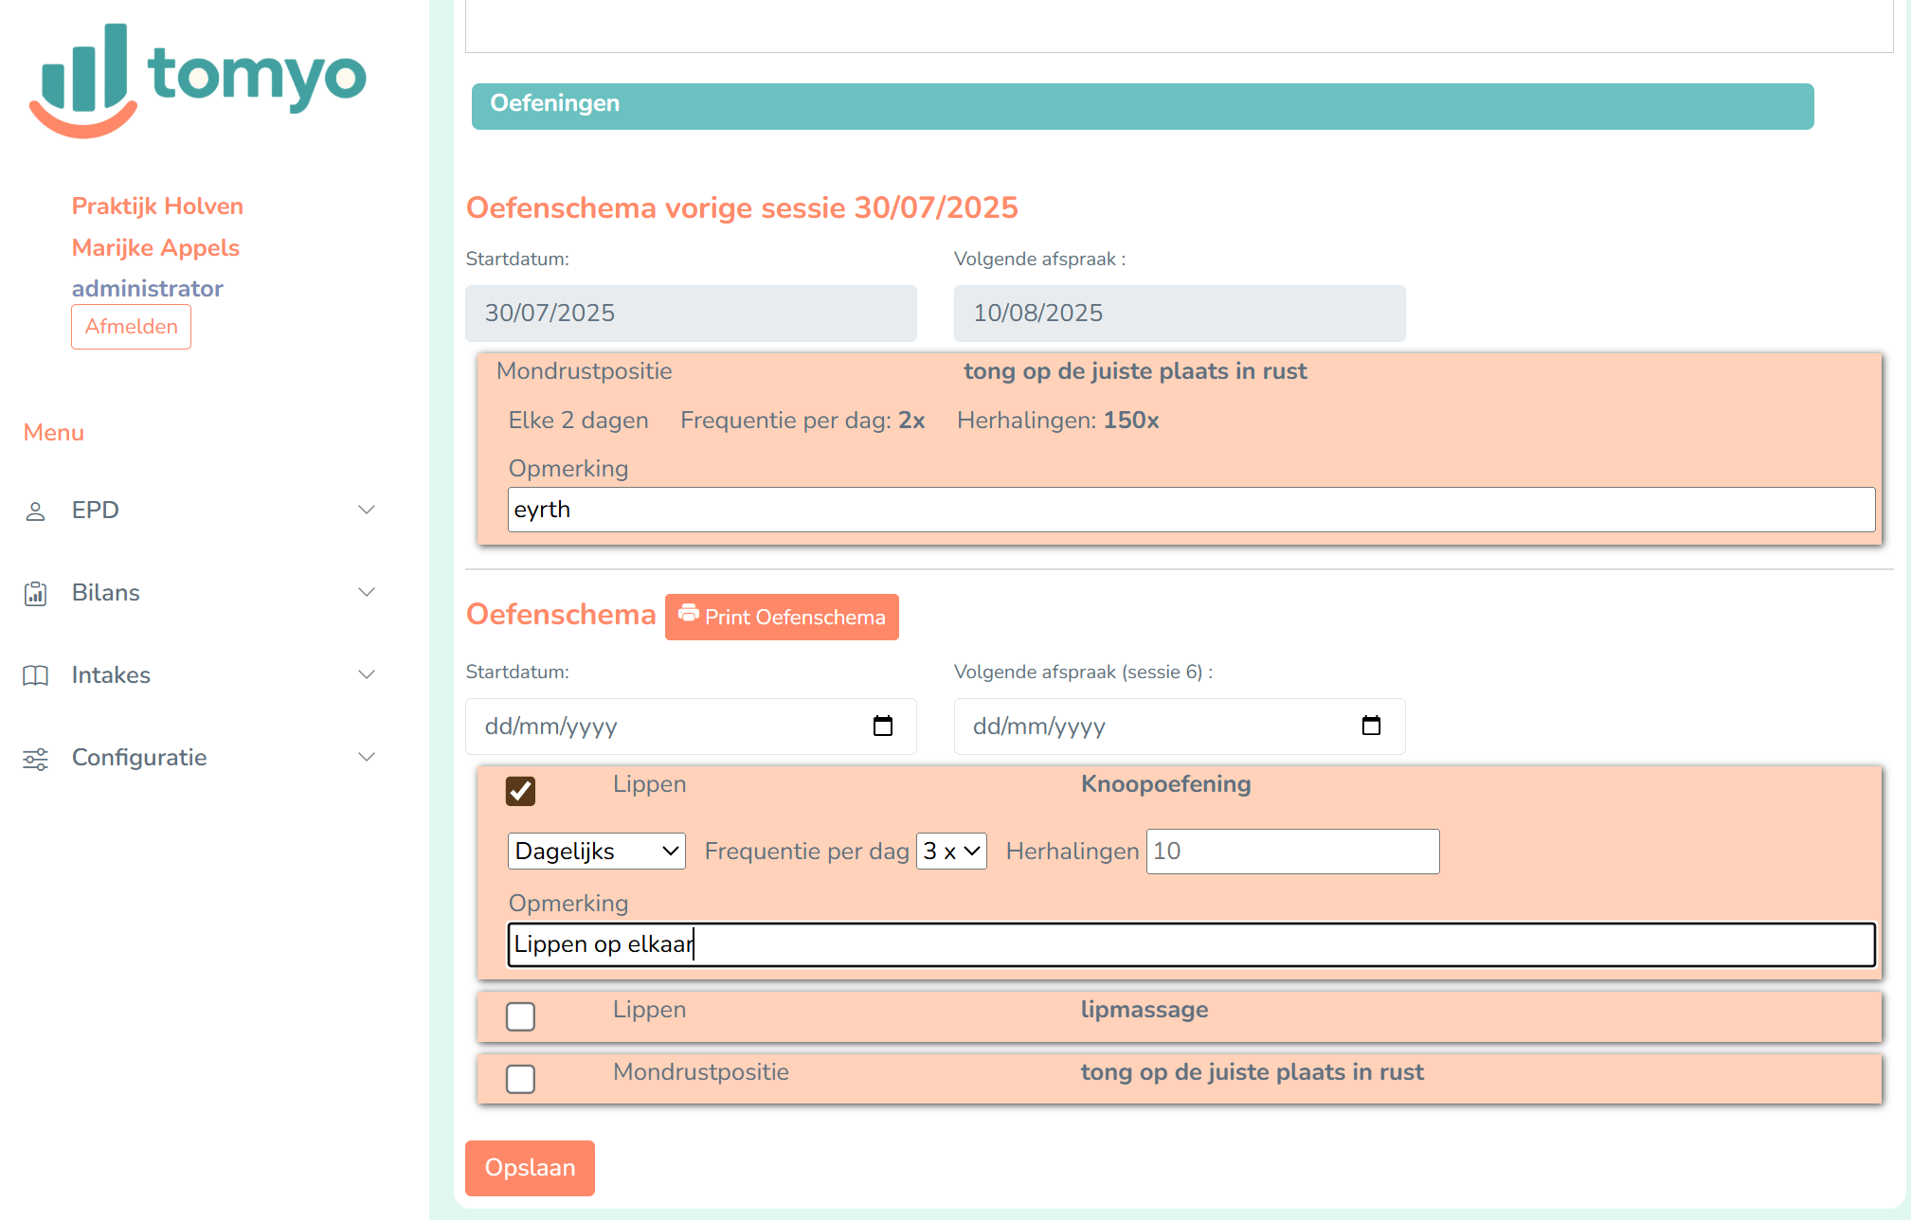
Task: Click the Herhalingen input field
Action: point(1292,852)
